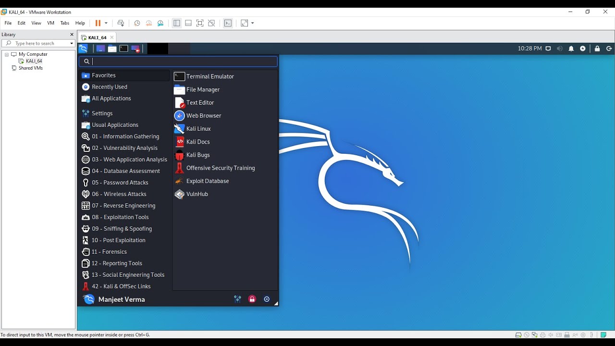Click lock screen icon in Kali top panel
The width and height of the screenshot is (615, 346).
click(597, 49)
